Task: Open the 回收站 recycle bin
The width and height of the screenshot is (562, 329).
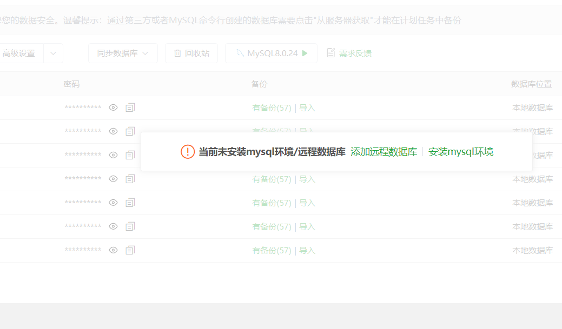Action: pyautogui.click(x=191, y=53)
